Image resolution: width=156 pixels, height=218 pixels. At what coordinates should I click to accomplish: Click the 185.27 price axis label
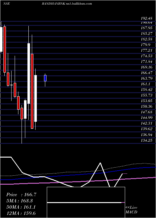[x=146, y=34]
